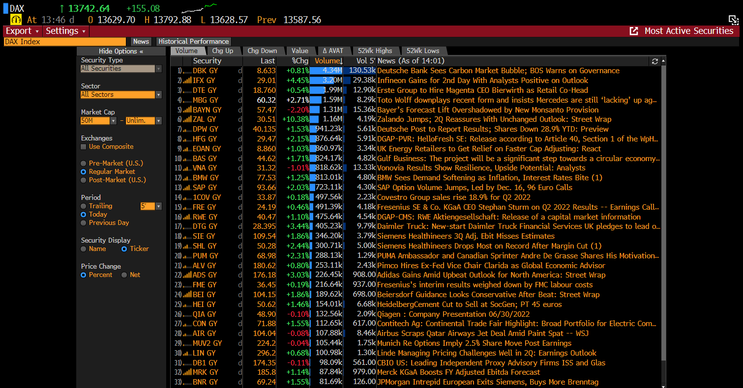This screenshot has width=743, height=388.
Task: Click the signal bars icon in the SIE GY row
Action: [x=187, y=236]
